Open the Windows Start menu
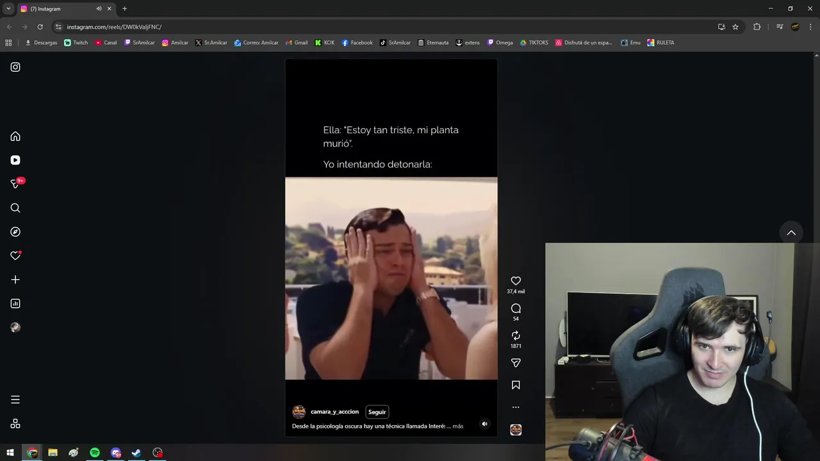This screenshot has width=820, height=461. 10,453
